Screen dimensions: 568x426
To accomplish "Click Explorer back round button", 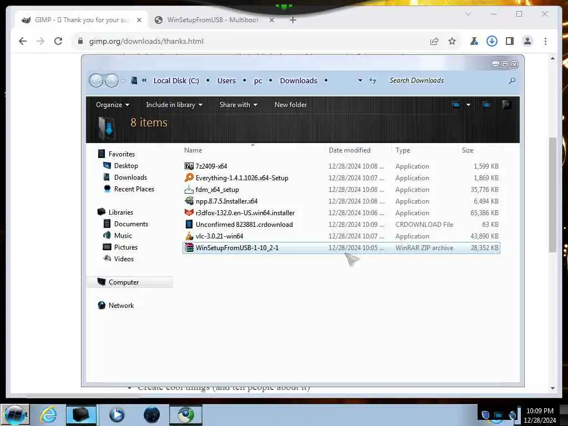I will click(97, 80).
